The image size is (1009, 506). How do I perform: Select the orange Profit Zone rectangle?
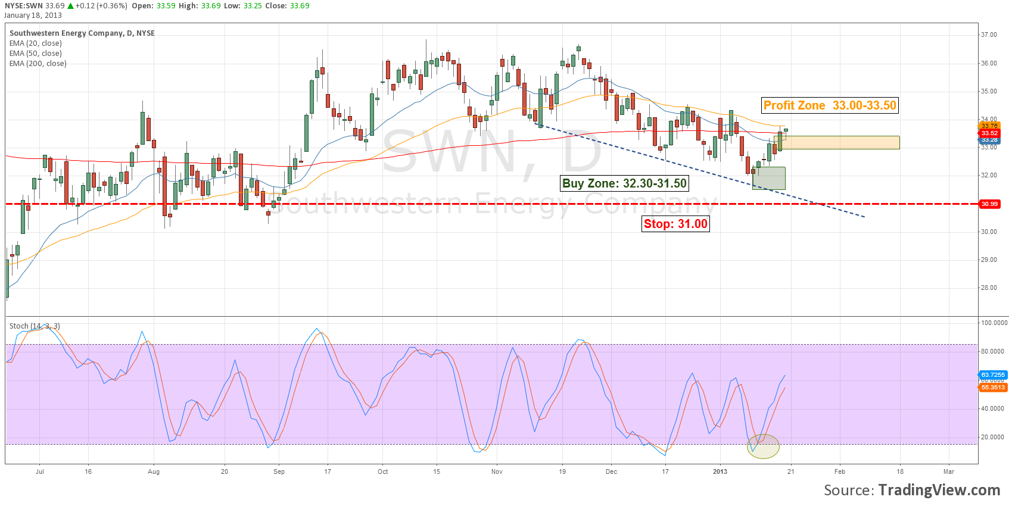tap(840, 142)
